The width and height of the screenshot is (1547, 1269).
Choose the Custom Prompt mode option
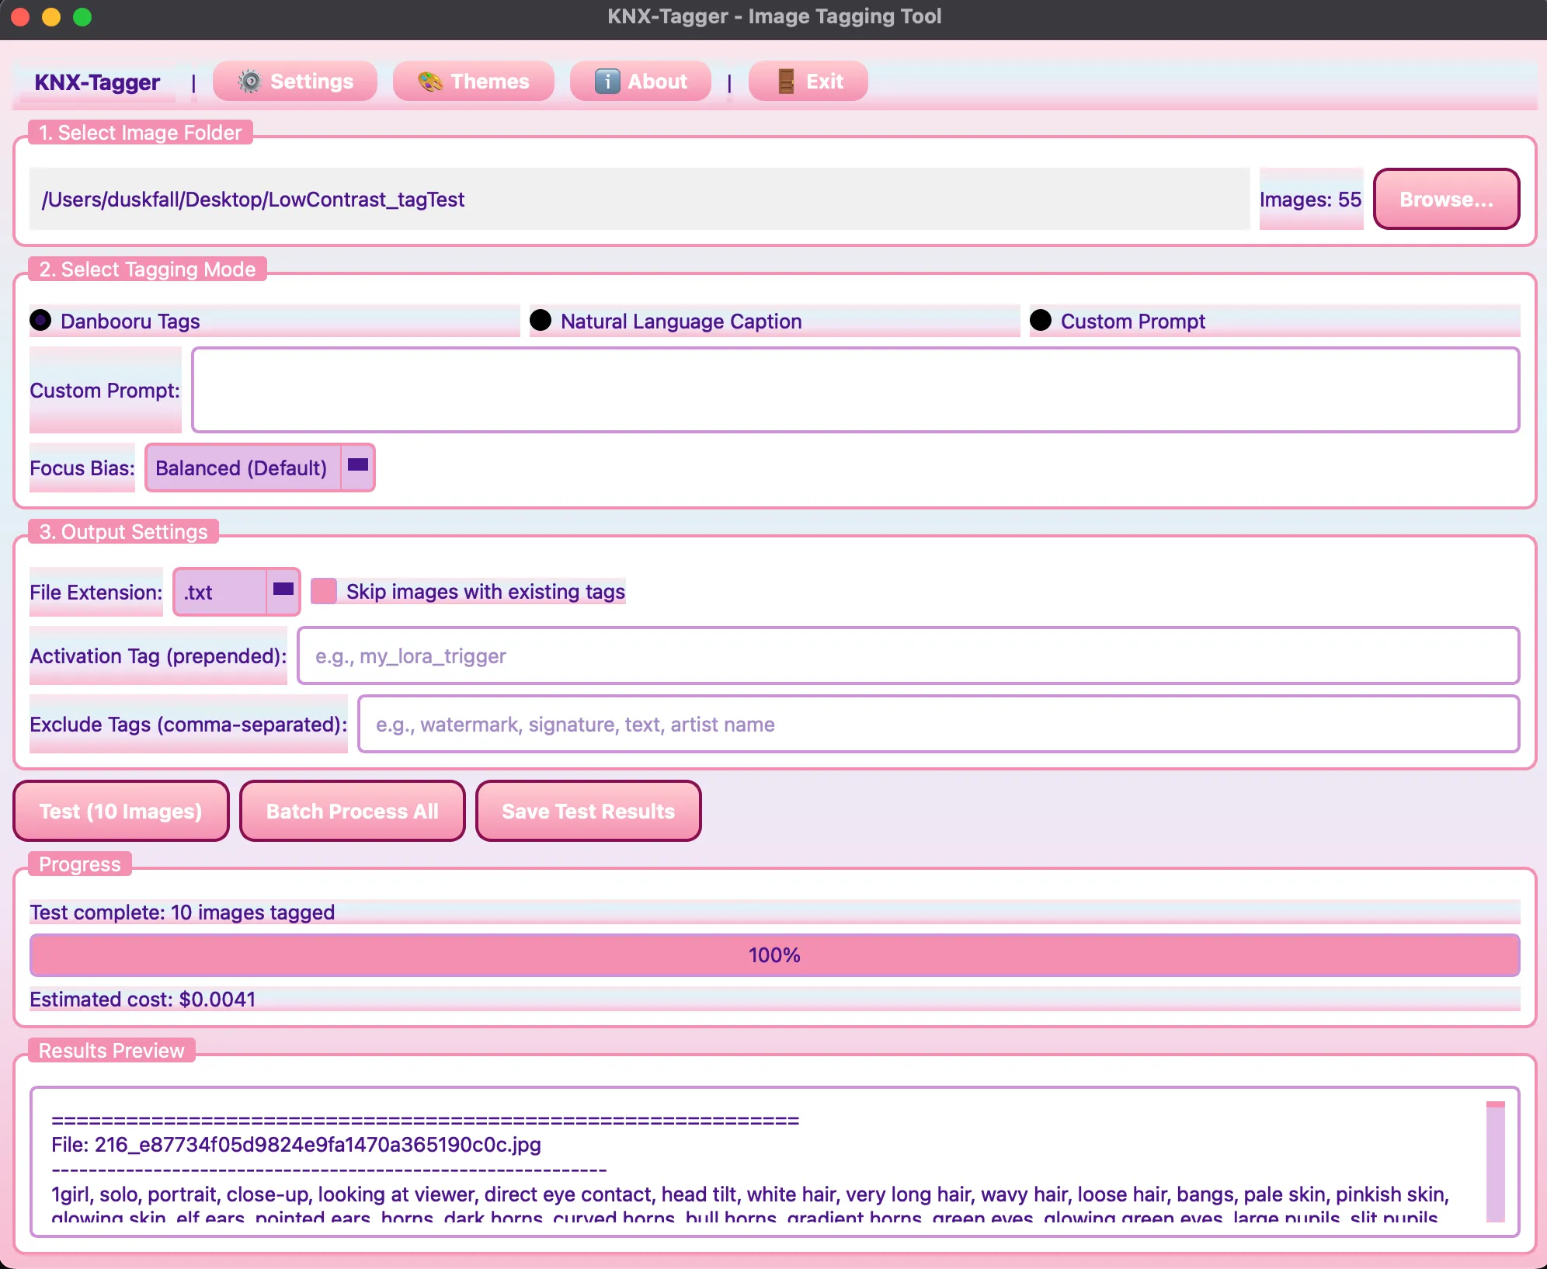(x=1041, y=321)
